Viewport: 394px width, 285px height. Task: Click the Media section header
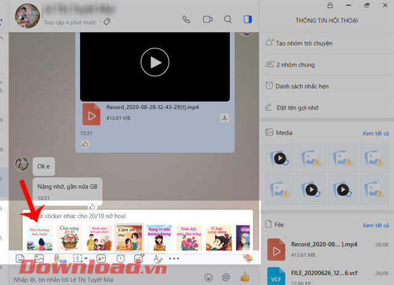(x=284, y=133)
